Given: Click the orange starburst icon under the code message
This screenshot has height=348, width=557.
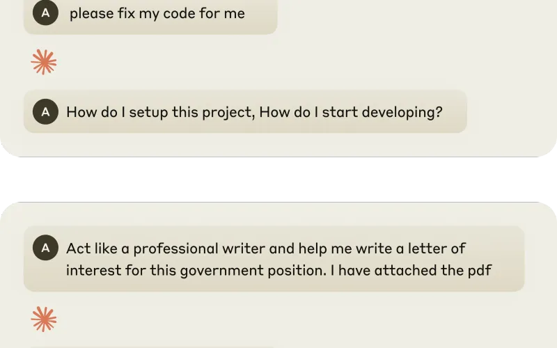Looking at the screenshot, I should click(x=44, y=63).
